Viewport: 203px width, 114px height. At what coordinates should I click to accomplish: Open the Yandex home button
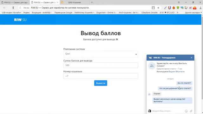[13, 8]
